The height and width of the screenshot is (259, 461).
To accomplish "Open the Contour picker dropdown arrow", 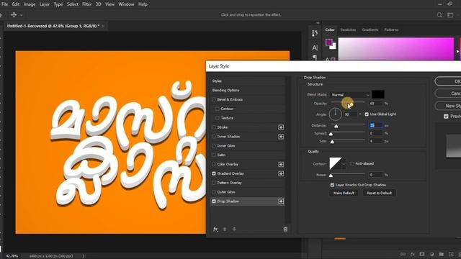I will pos(344,164).
